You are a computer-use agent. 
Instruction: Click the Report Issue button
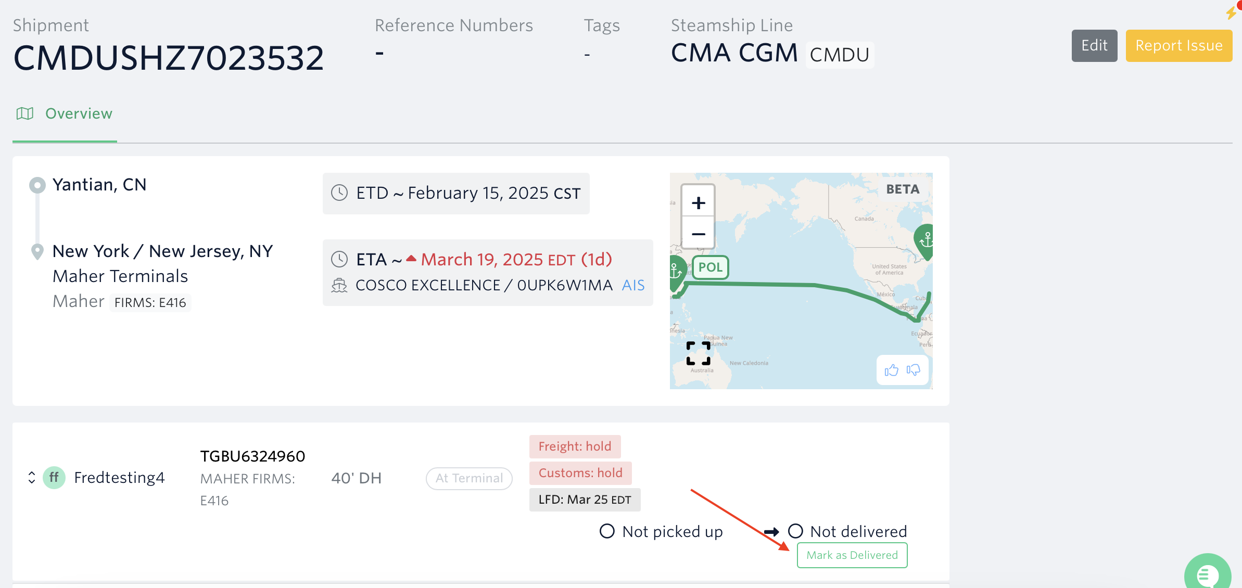pos(1178,46)
